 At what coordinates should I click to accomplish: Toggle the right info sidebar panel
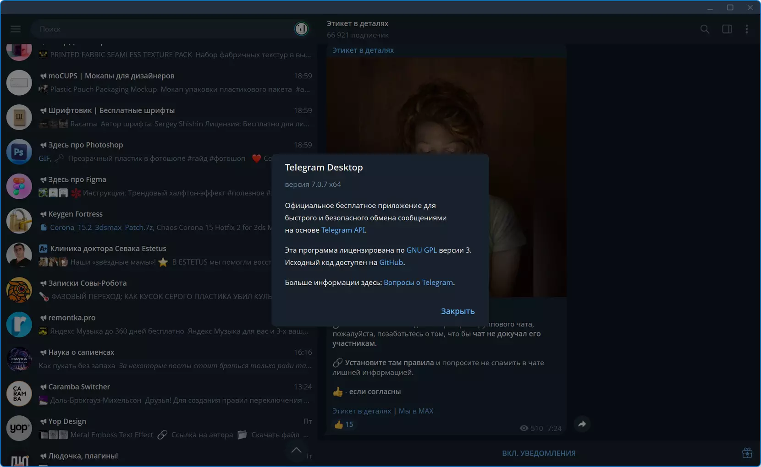[x=727, y=29]
